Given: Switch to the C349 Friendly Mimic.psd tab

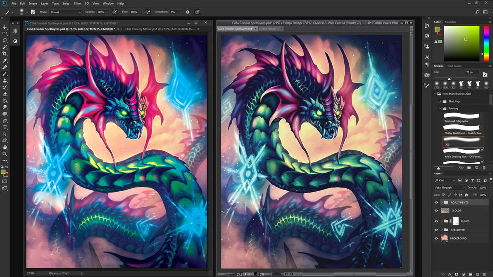Looking at the screenshot, I should pyautogui.click(x=160, y=29).
